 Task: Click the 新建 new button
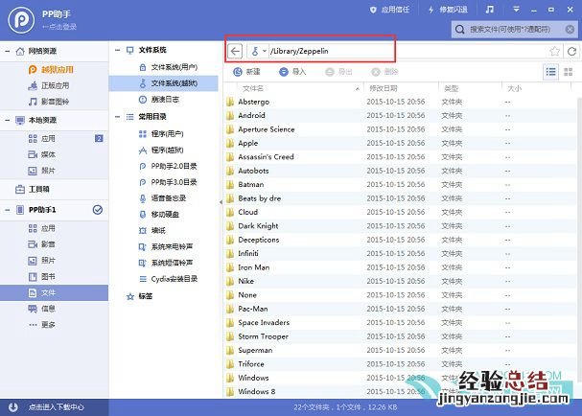click(246, 72)
